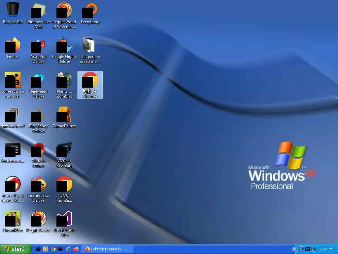Viewport: 338px width, 254px height.
Task: Expand hidden system tray icons arrow
Action: point(294,249)
